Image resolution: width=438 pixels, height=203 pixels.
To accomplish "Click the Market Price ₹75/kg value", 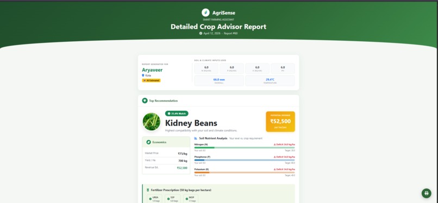I will (x=183, y=154).
